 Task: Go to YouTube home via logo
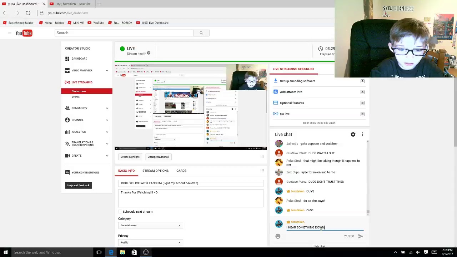click(x=24, y=33)
